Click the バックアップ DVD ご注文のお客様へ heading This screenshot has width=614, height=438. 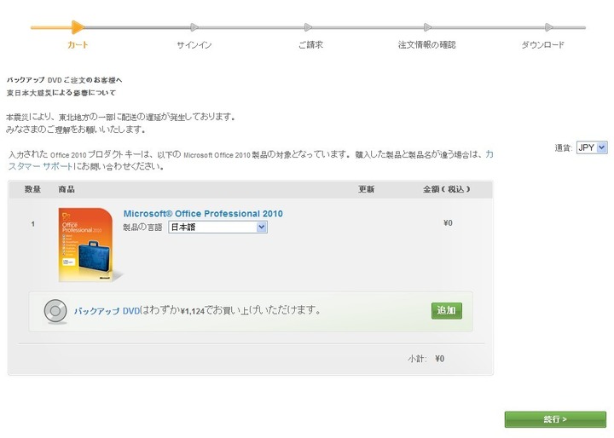click(65, 80)
